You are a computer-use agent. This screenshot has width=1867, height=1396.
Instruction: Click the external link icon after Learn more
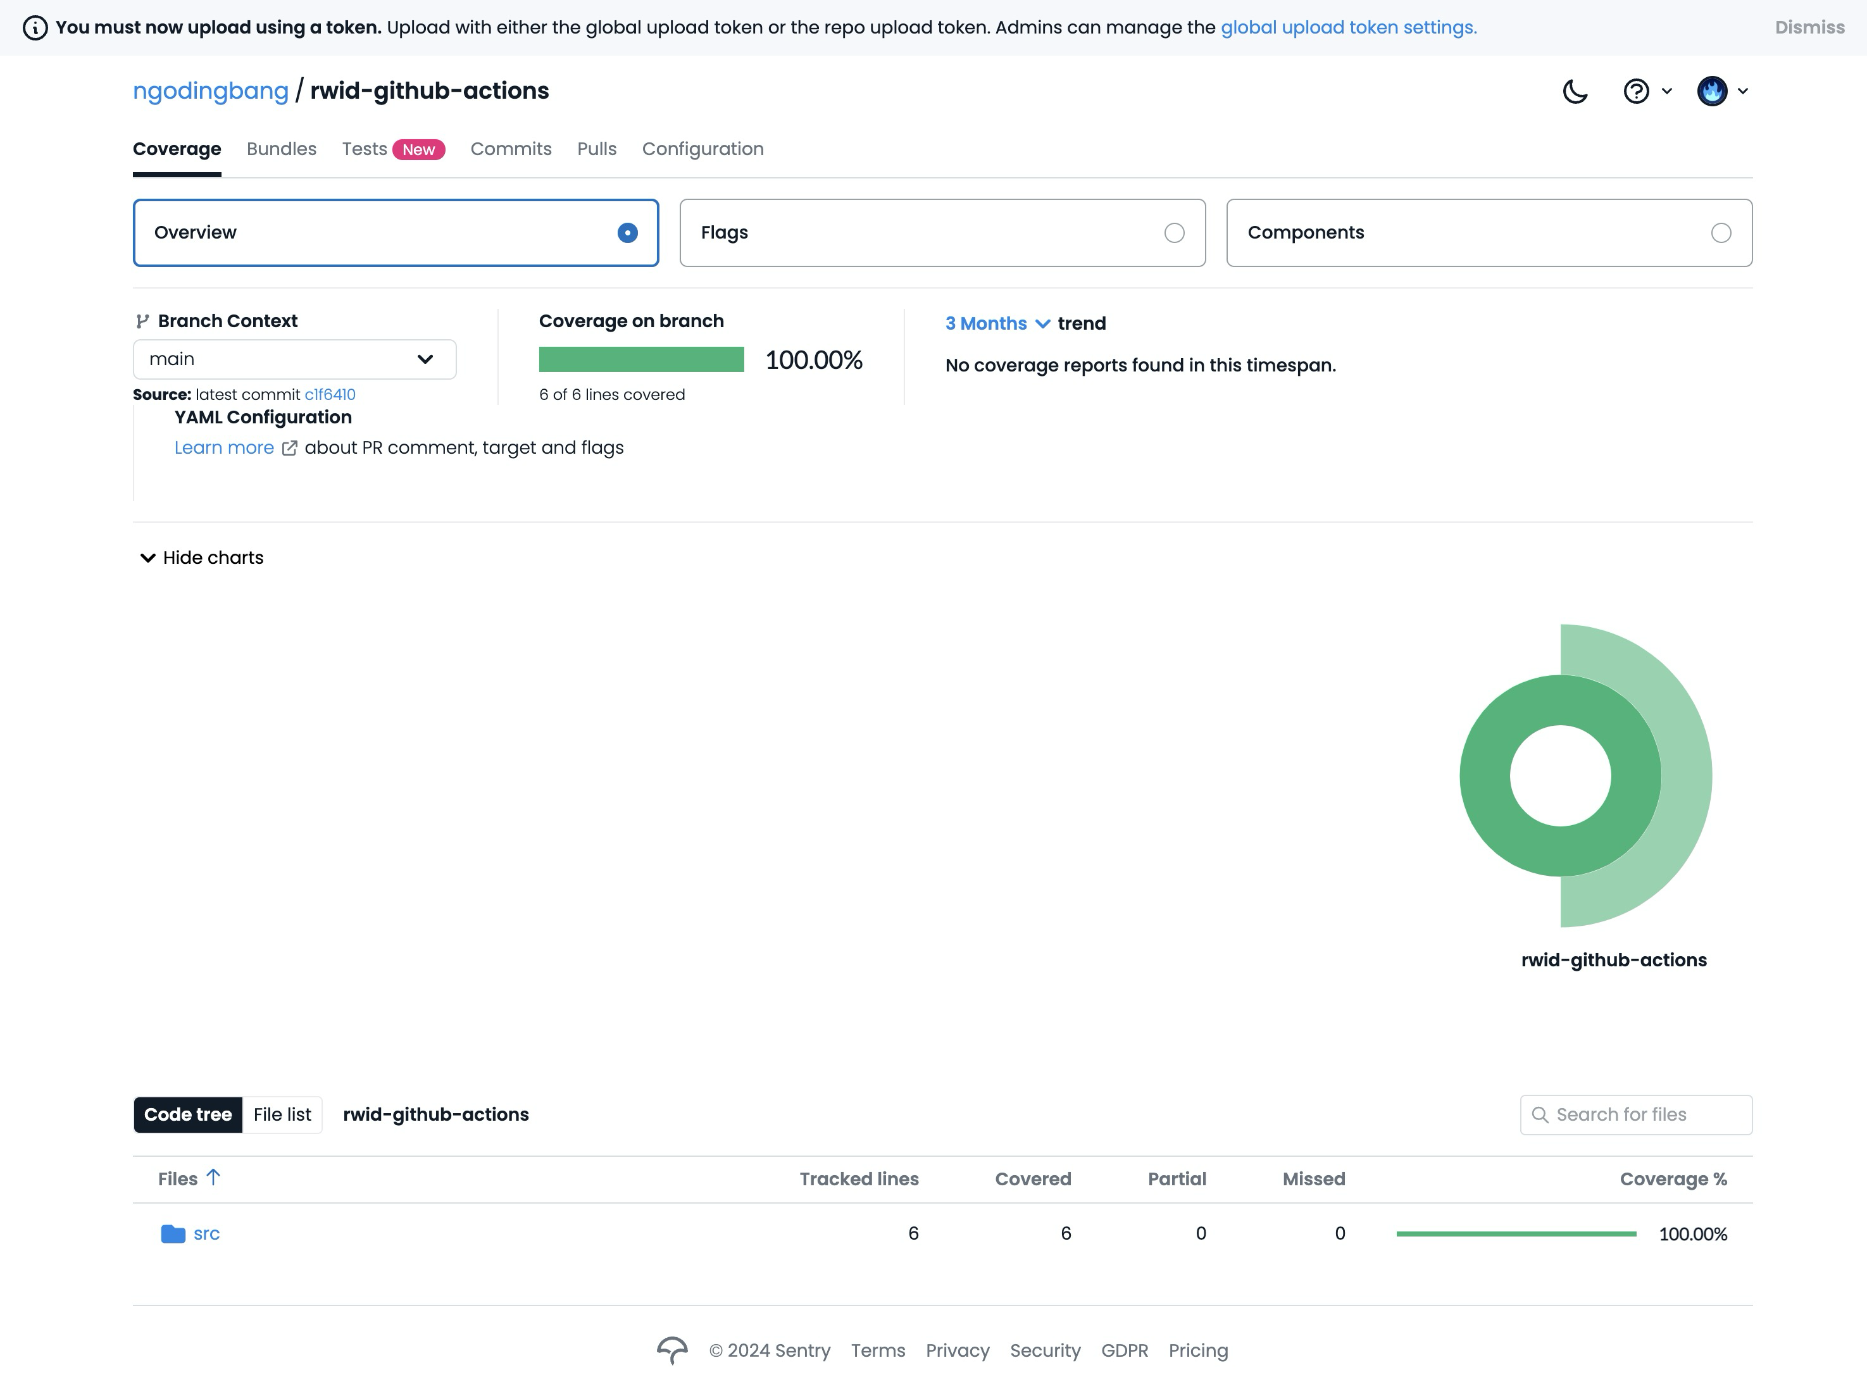(x=289, y=448)
